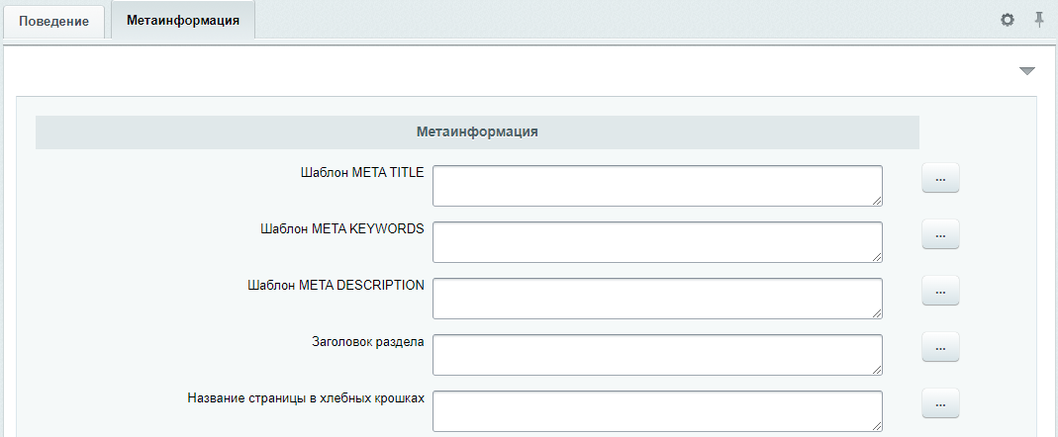Focus the Шаблон META KEYWORDS text area
This screenshot has height=437, width=1058.
coord(657,242)
